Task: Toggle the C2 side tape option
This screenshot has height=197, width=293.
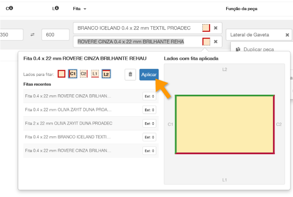Action: 84,74
